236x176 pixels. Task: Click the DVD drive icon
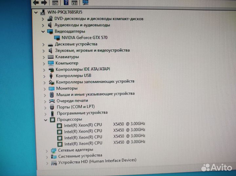pyautogui.click(x=50, y=19)
